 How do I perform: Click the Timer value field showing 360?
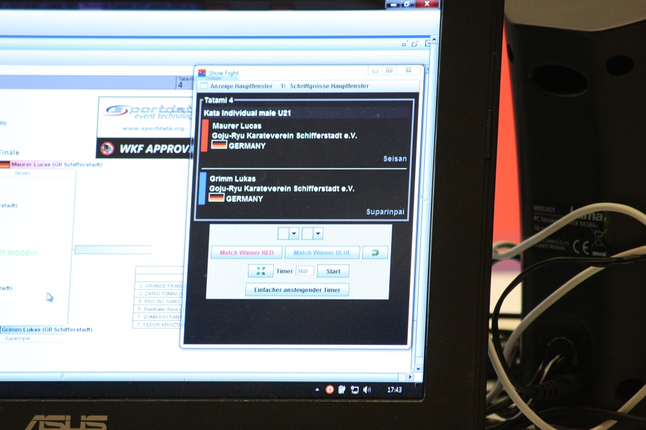tap(305, 271)
